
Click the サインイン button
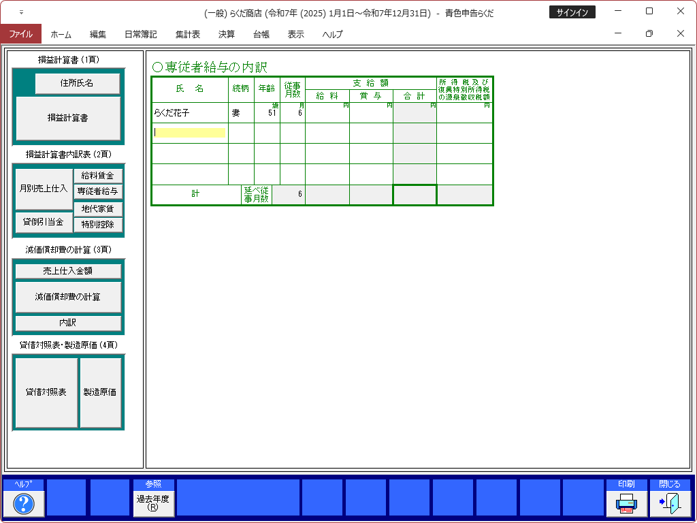(x=572, y=12)
